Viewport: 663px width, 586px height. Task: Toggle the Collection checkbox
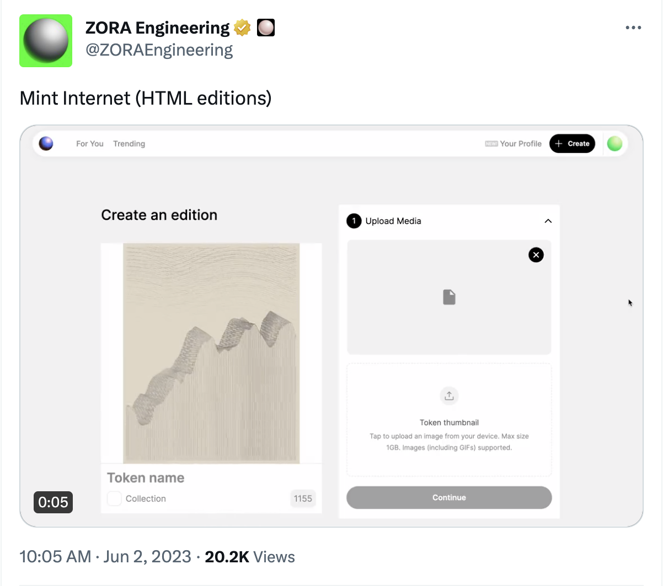[114, 498]
